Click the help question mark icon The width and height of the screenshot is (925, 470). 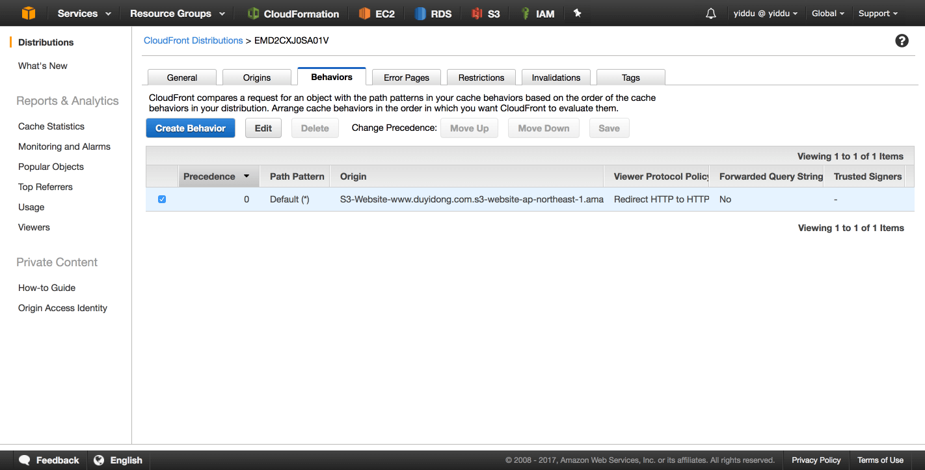902,41
